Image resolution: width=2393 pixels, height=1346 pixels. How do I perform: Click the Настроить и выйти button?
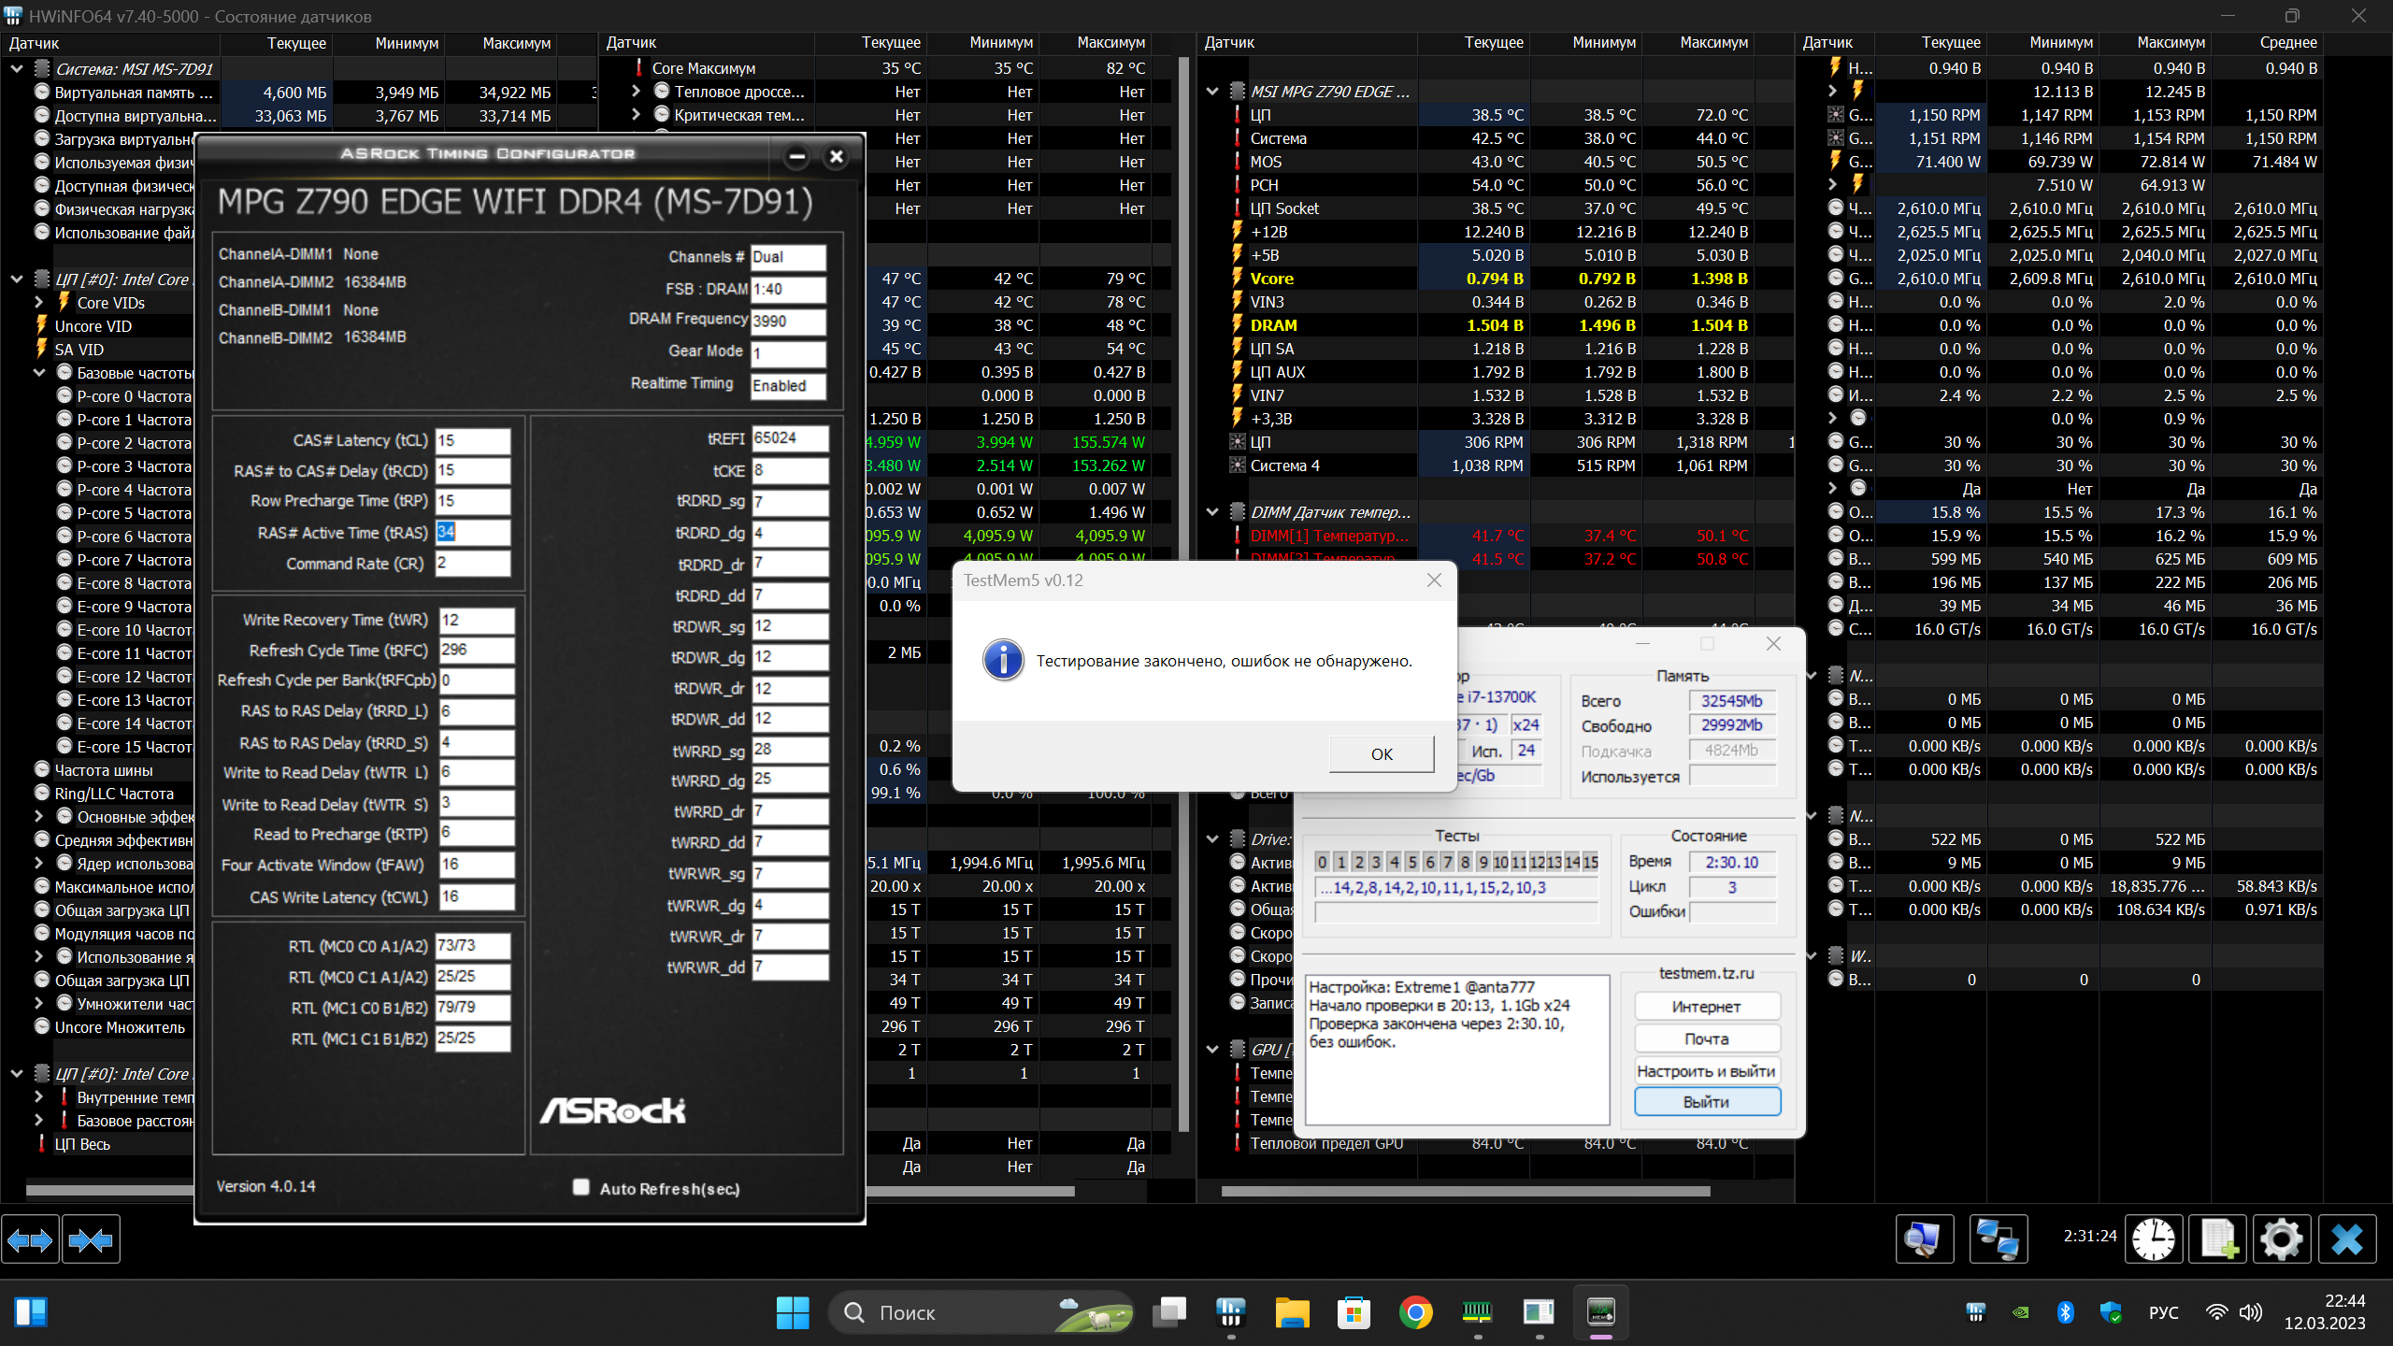point(1706,1071)
